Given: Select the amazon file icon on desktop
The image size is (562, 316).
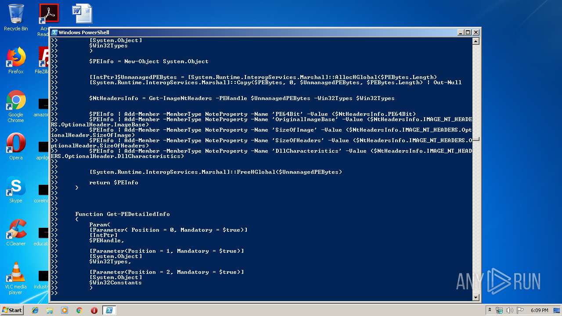Looking at the screenshot, I should click(x=42, y=108).
